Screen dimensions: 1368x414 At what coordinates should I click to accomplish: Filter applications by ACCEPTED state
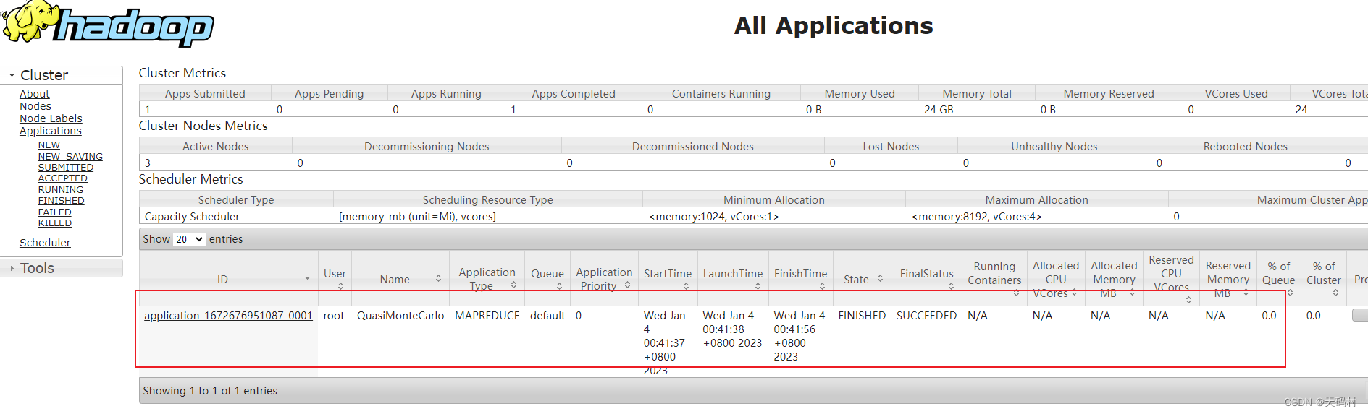tap(63, 178)
